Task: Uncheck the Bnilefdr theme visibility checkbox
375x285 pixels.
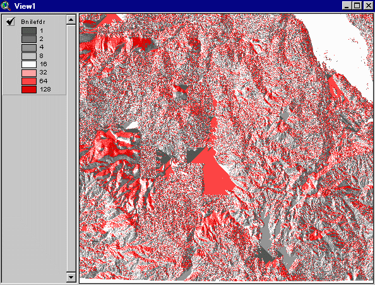Action: [x=11, y=21]
